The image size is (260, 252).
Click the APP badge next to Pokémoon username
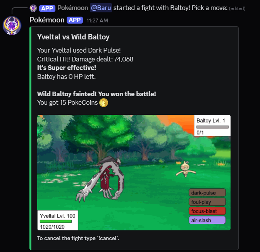tap(75, 20)
